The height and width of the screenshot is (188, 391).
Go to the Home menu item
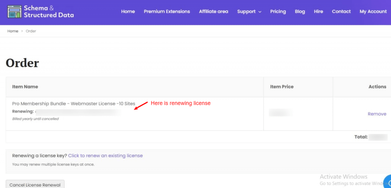(x=128, y=11)
